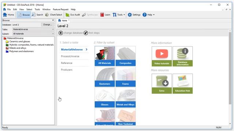Open the File menu
This screenshot has width=234, height=131.
pyautogui.click(x=9, y=9)
